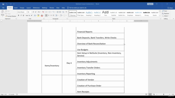Image resolution: width=175 pixels, height=98 pixels.
Task: Click the Align Right icon
Action: (x=51, y=16)
